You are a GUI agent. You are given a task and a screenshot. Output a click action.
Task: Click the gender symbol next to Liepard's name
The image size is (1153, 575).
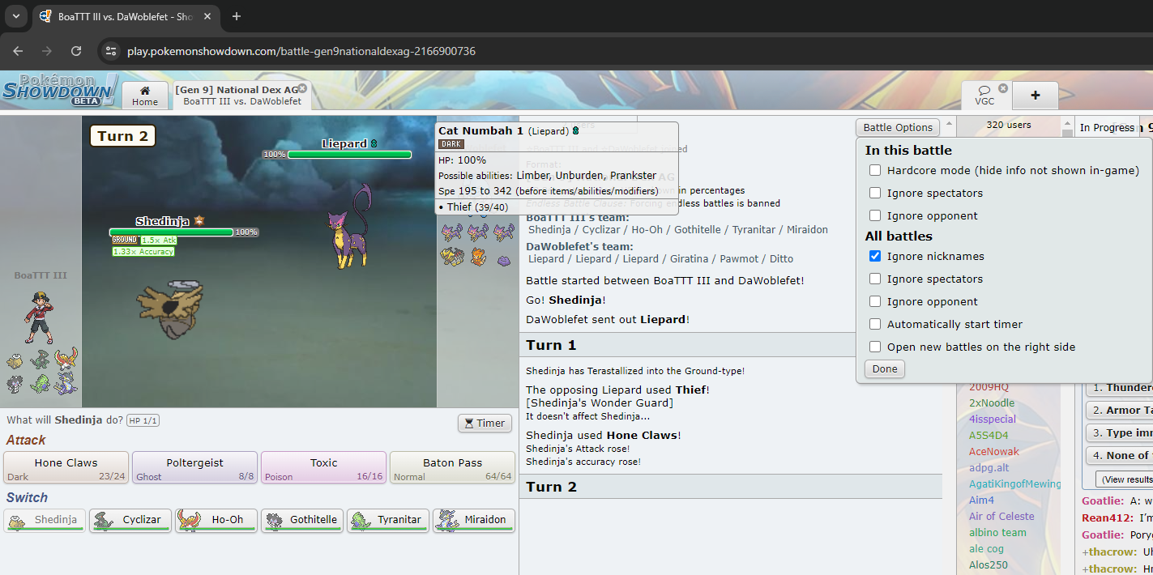pyautogui.click(x=374, y=143)
